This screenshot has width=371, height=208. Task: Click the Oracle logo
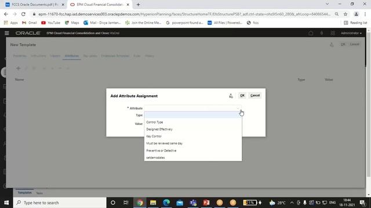28,34
